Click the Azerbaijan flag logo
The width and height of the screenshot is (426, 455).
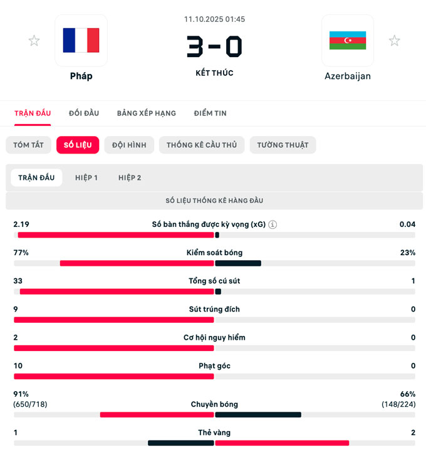pyautogui.click(x=348, y=40)
